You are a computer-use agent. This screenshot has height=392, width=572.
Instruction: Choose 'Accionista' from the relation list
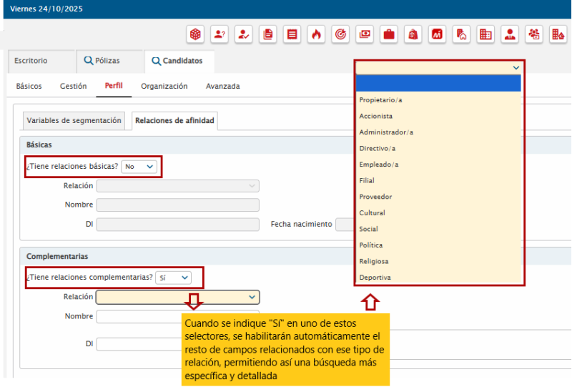[x=376, y=116]
